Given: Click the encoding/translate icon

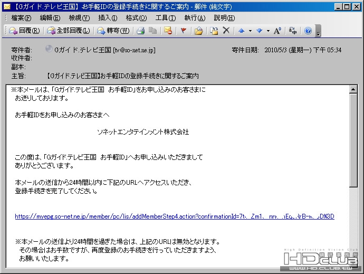Looking at the screenshot, I should 292,31.
